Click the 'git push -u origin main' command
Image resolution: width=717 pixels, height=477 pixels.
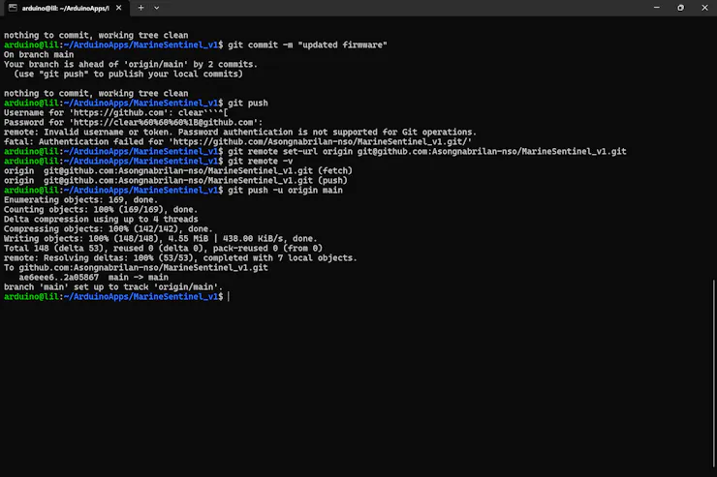pyautogui.click(x=285, y=191)
